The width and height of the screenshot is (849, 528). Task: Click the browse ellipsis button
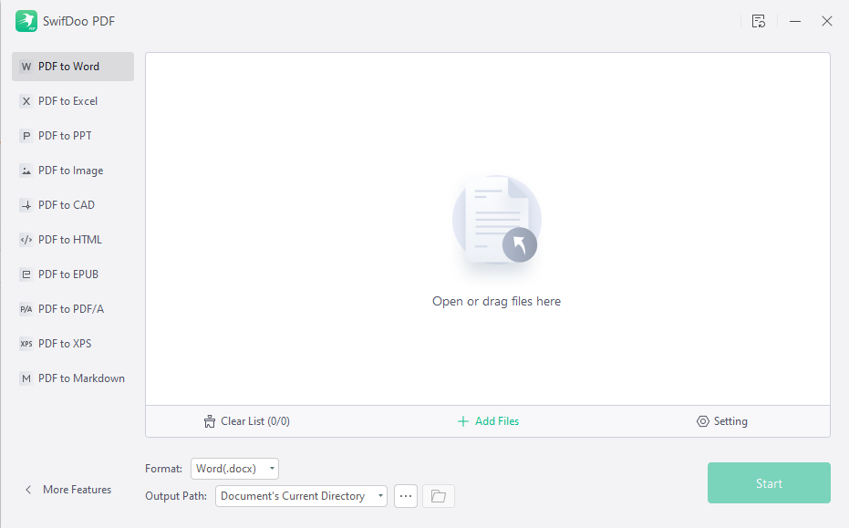click(x=406, y=496)
